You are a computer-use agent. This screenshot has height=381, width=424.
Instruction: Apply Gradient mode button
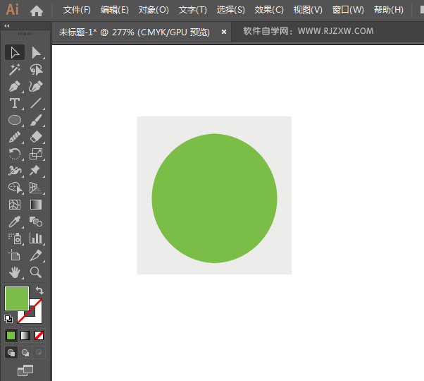coord(25,336)
